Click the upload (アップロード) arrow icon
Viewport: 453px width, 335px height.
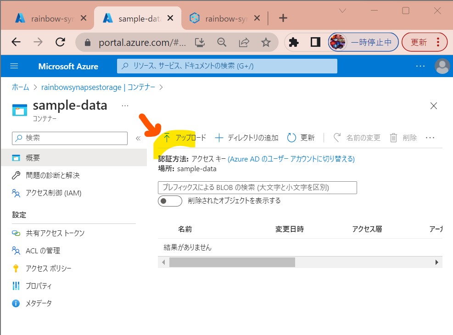167,138
